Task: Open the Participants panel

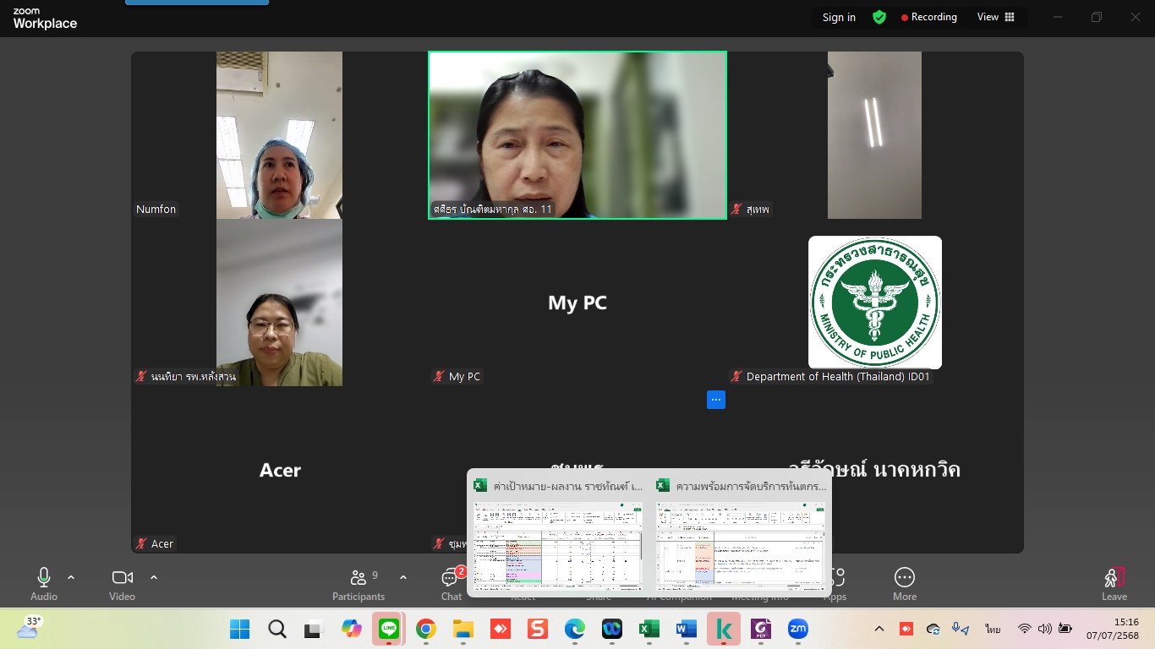Action: [x=359, y=584]
